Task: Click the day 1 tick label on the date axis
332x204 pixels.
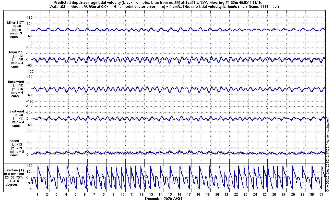Action: (38, 195)
